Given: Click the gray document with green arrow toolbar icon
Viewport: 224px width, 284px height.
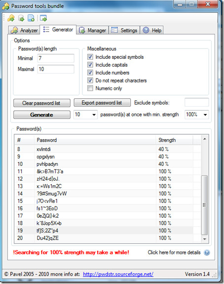Looking at the screenshot, I should click(x=21, y=18).
